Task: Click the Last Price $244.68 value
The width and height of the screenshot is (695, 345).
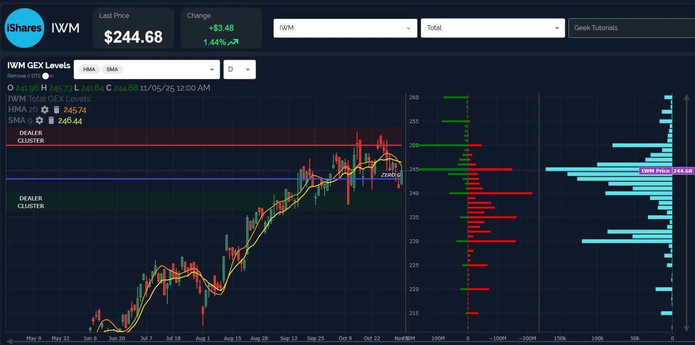Action: (133, 37)
